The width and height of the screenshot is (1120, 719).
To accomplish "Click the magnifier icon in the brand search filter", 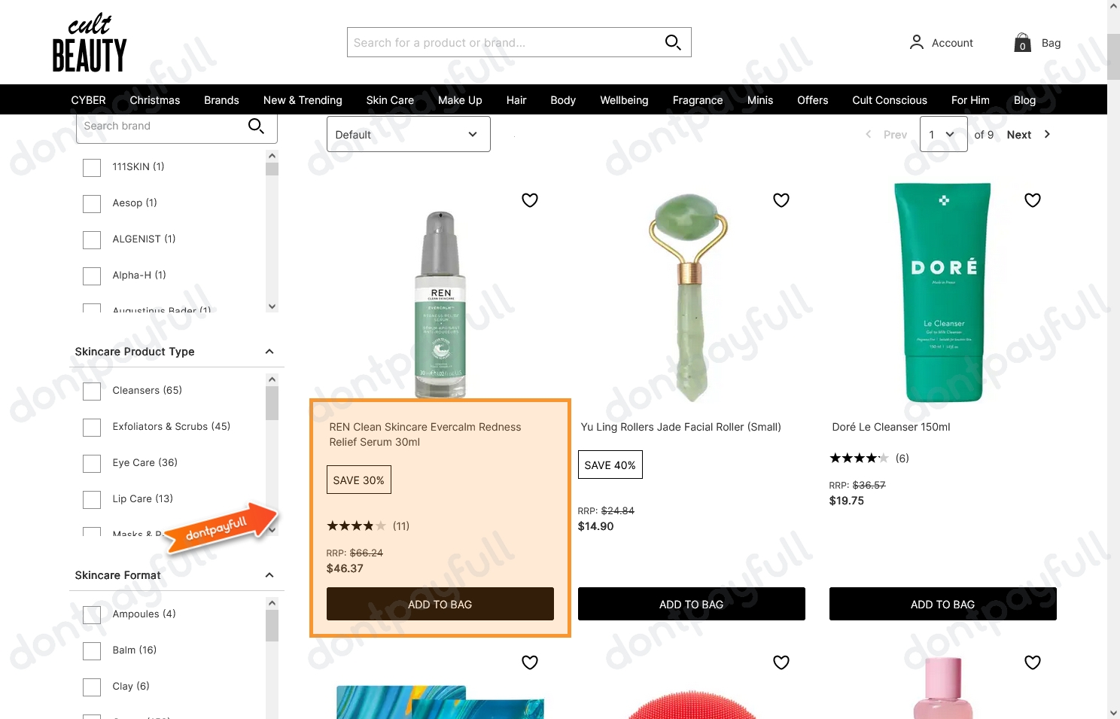I will click(x=256, y=126).
